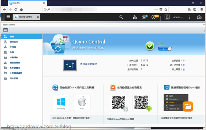Click the user profile icon beside admin
This screenshot has width=206, height=130.
tap(167, 17)
